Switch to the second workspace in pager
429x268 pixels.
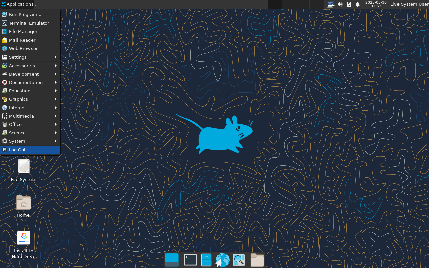coord(289,4)
